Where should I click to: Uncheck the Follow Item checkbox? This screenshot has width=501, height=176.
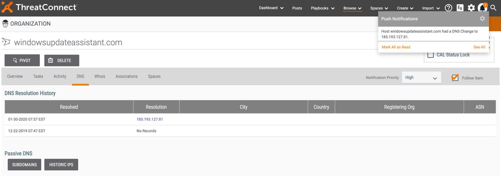pyautogui.click(x=455, y=77)
